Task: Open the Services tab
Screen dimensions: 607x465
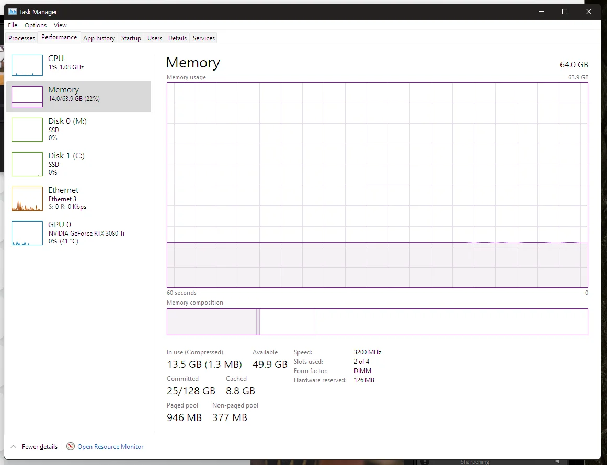Action: [x=203, y=38]
